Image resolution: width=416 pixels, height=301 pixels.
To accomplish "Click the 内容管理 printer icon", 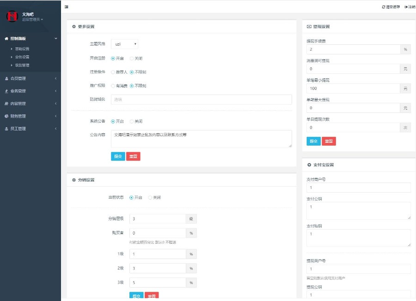I will tap(6, 104).
